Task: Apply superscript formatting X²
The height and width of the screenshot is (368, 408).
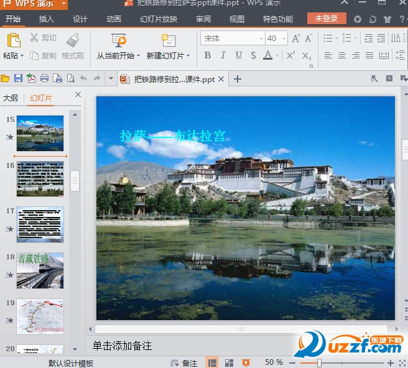Action: [x=290, y=55]
